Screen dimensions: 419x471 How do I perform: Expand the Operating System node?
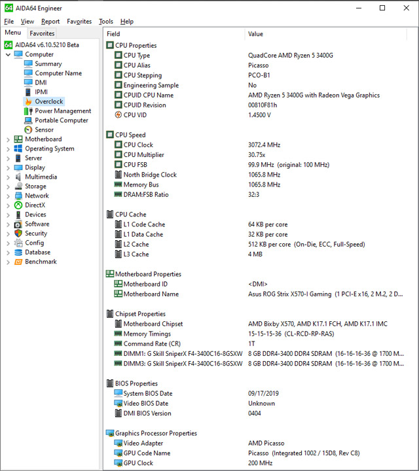(8, 148)
